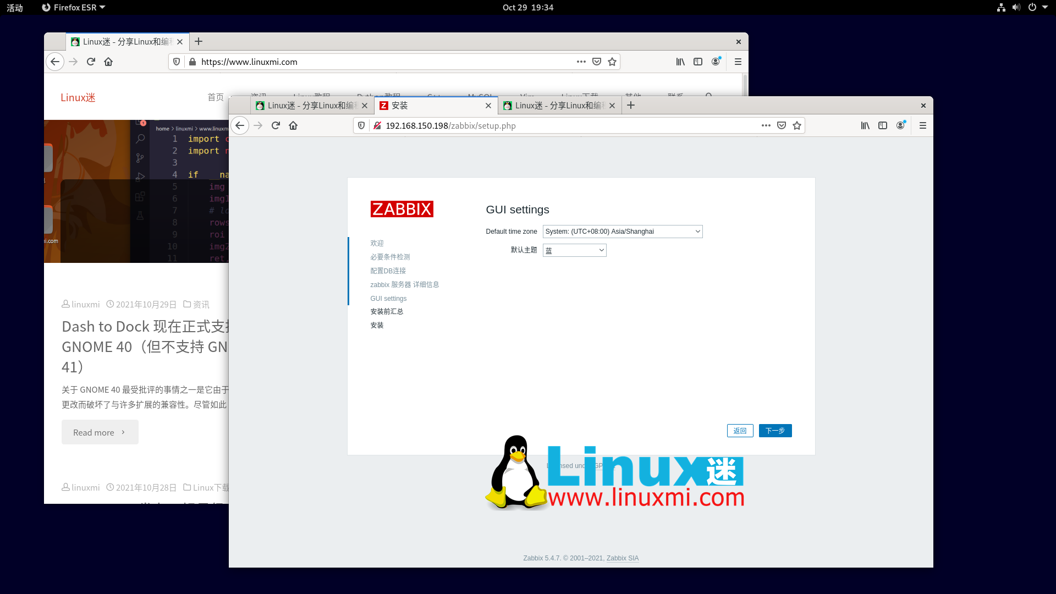Image resolution: width=1056 pixels, height=594 pixels.
Task: Open volume icon in top bar
Action: 1016,7
